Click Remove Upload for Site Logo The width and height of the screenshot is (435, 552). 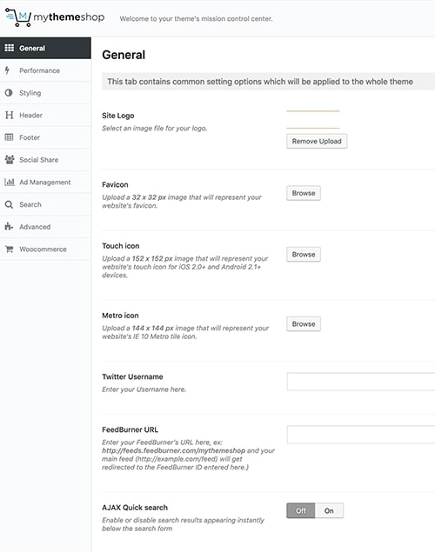click(317, 141)
